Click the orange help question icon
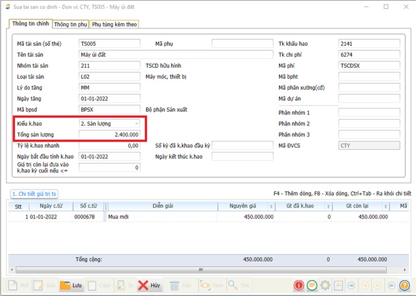This screenshot has height=296, width=416. tap(404, 285)
